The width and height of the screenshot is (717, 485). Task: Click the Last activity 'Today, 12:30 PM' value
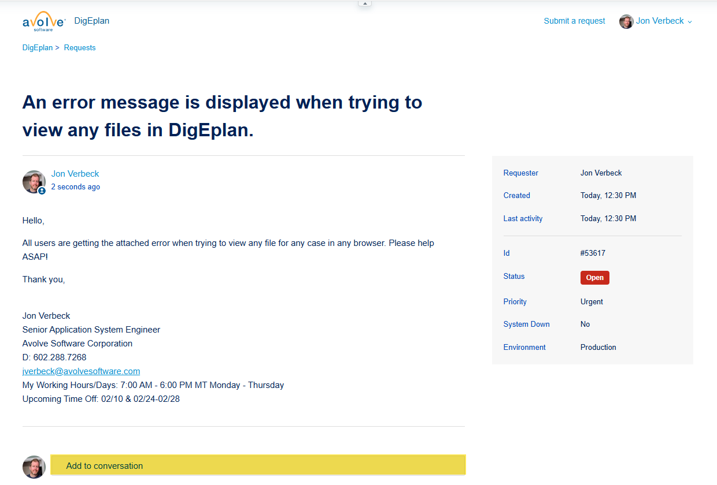coord(608,219)
